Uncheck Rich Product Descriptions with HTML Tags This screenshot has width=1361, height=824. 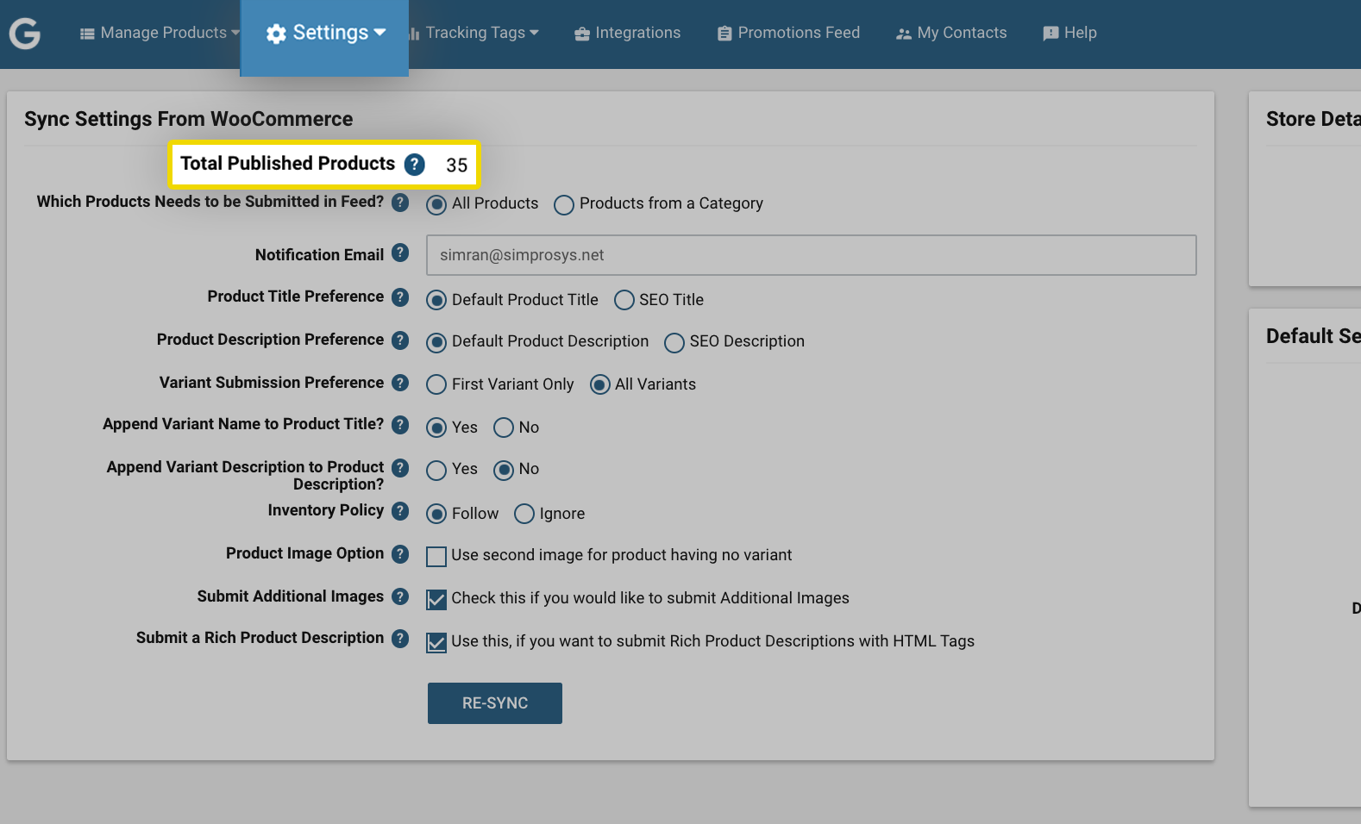click(436, 642)
